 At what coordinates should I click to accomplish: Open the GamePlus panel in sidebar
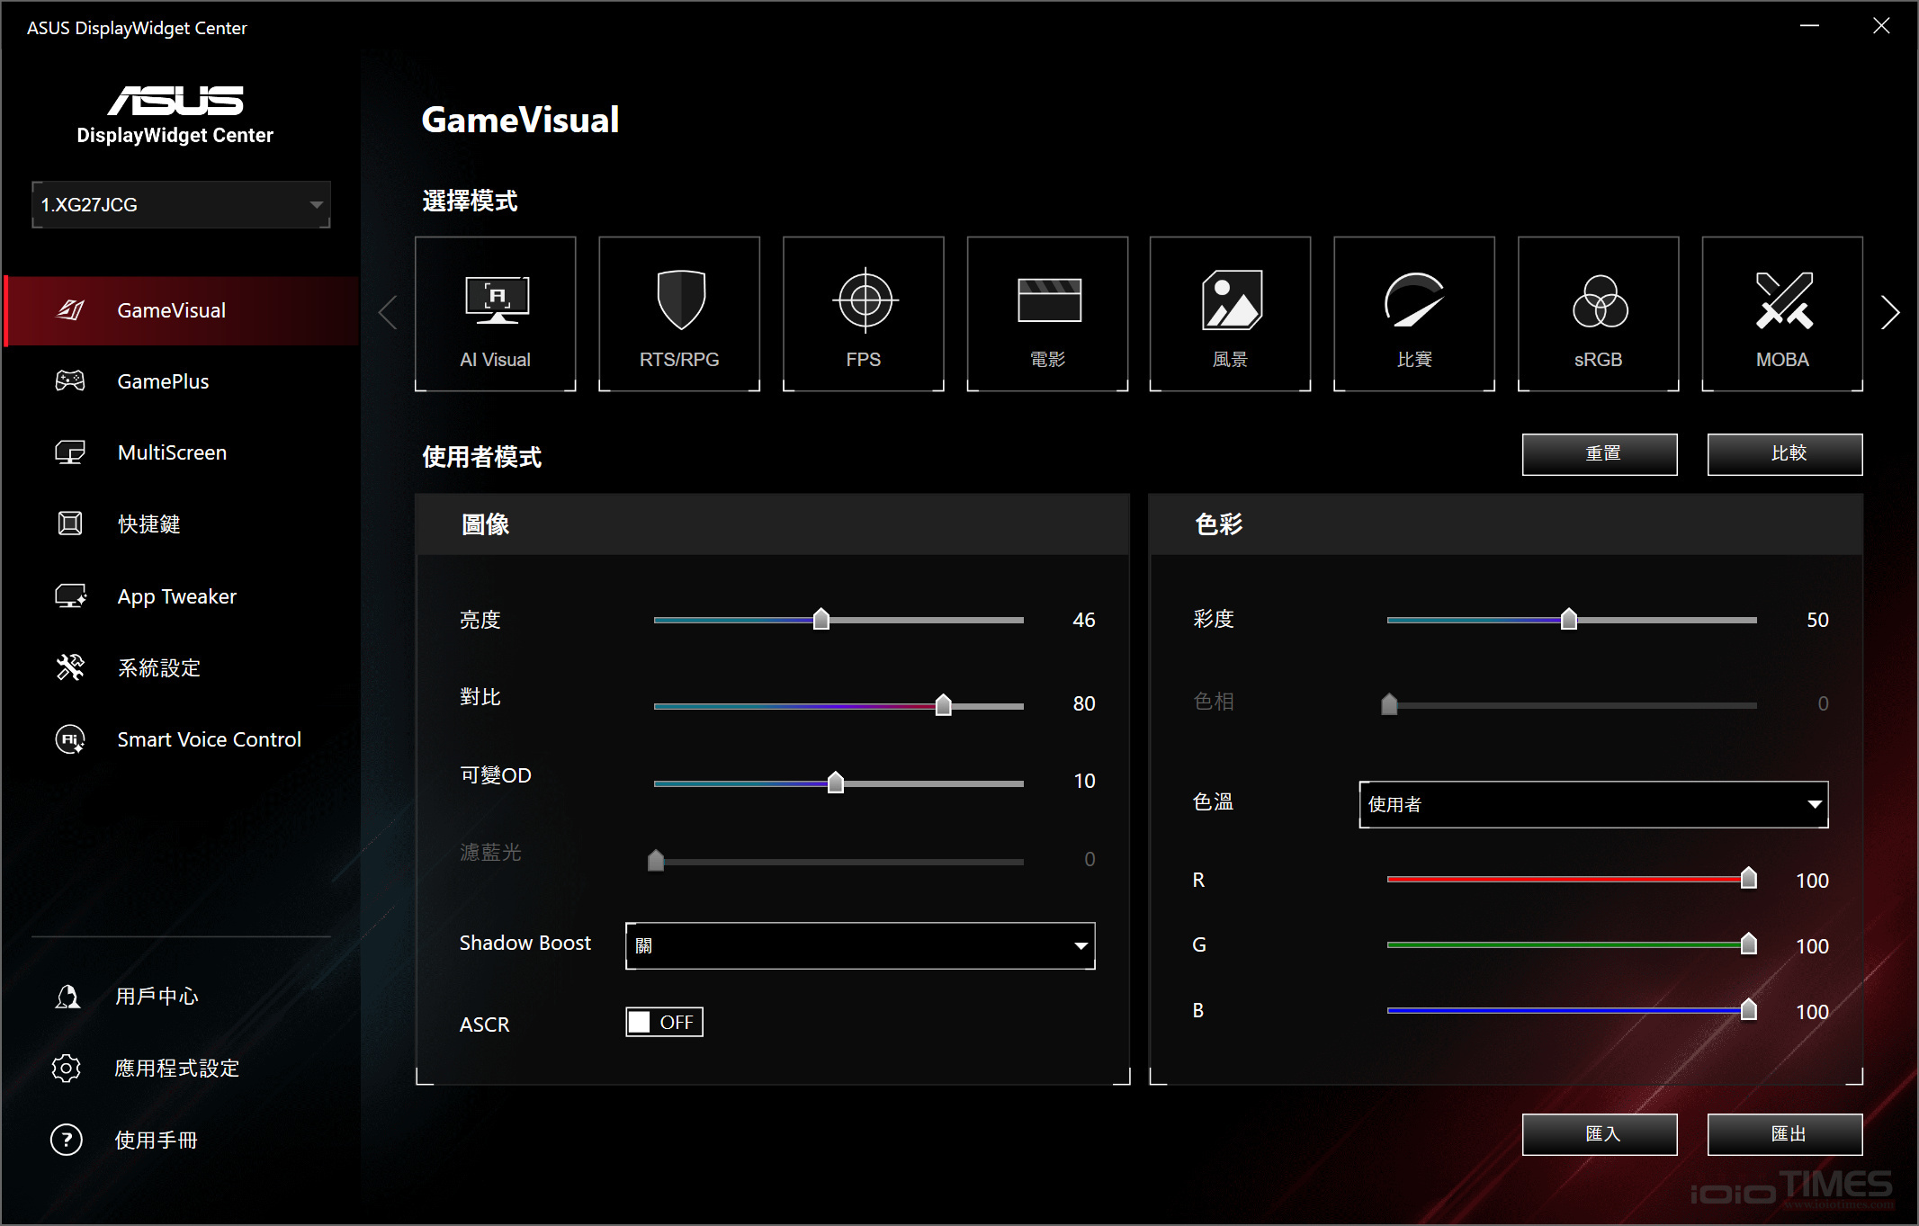(x=163, y=380)
